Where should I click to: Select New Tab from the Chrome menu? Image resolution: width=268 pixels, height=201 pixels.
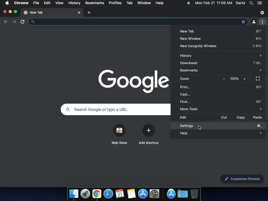(x=218, y=31)
